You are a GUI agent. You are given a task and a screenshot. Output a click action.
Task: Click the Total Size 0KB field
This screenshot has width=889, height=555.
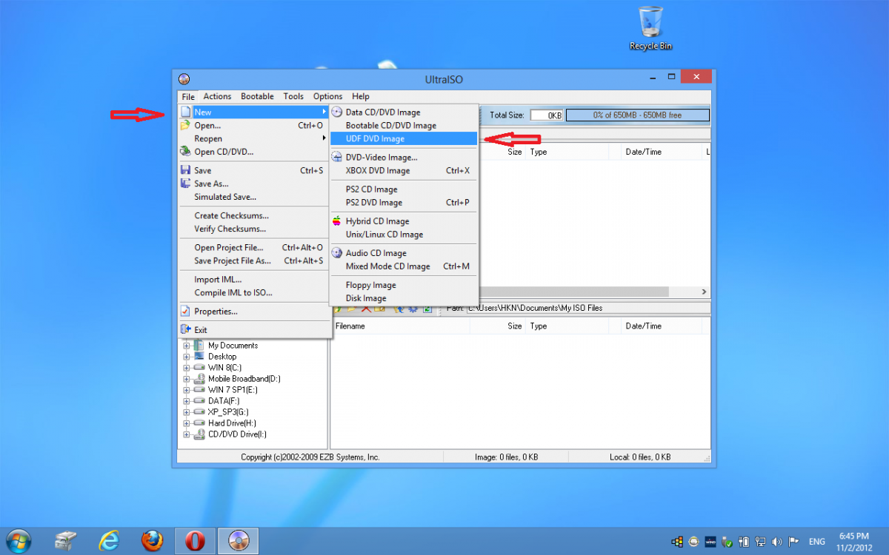[x=546, y=115]
